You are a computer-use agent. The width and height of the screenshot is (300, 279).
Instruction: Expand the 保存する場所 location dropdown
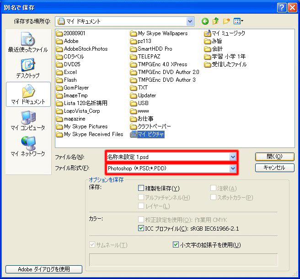tap(190, 21)
